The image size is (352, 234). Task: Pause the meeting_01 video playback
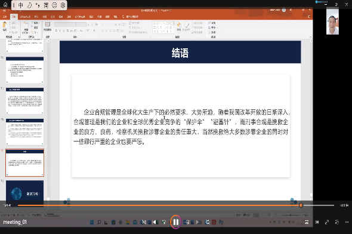coord(175,222)
